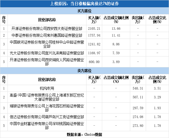
Task: Select sell amount 274.08
Action: [138, 117]
